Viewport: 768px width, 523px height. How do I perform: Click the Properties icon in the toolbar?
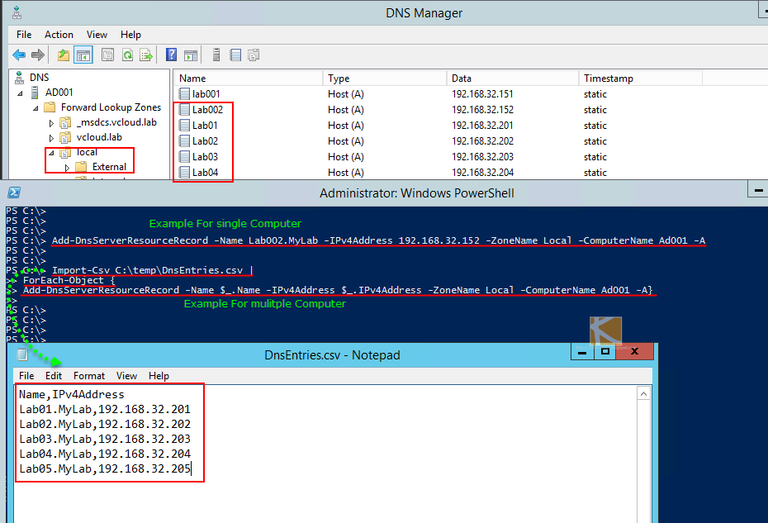pyautogui.click(x=107, y=55)
